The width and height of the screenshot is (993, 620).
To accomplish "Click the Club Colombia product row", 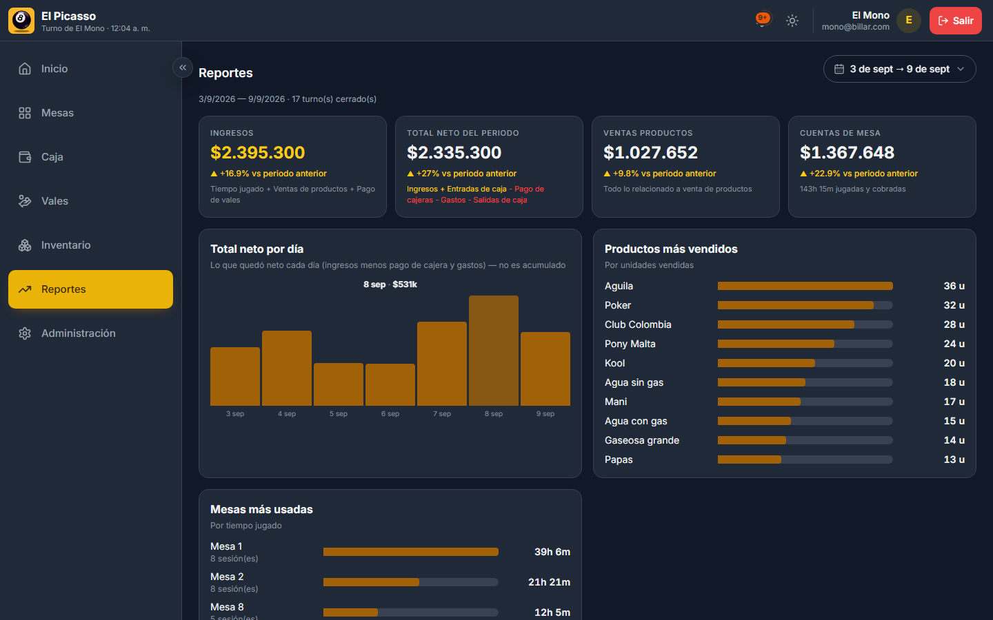I will pyautogui.click(x=785, y=324).
